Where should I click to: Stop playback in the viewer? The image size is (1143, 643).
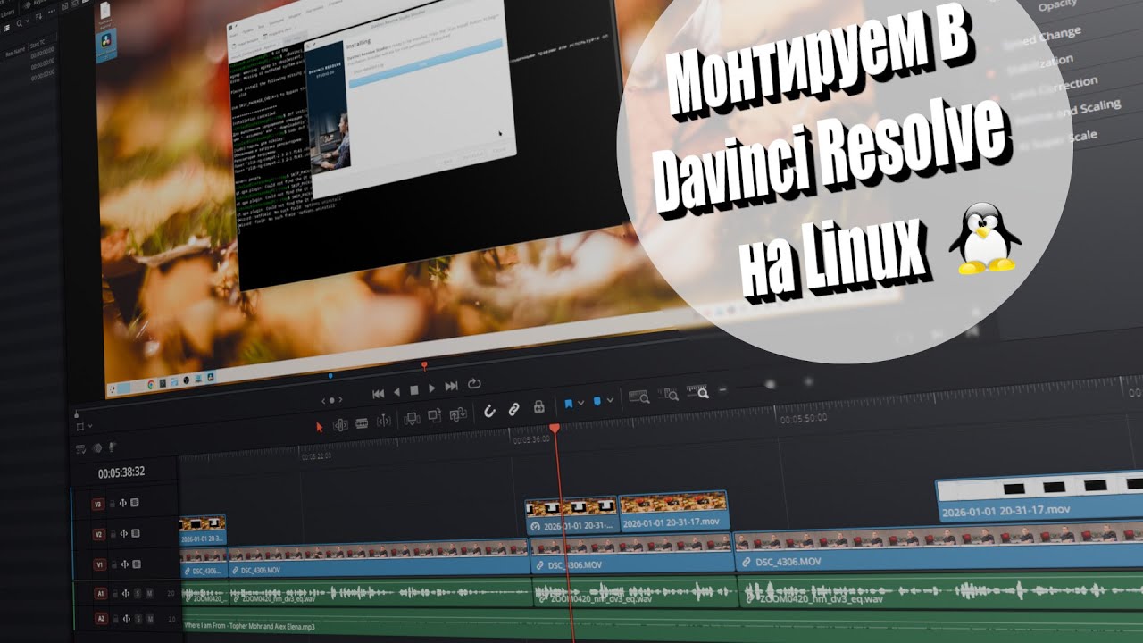tap(414, 390)
